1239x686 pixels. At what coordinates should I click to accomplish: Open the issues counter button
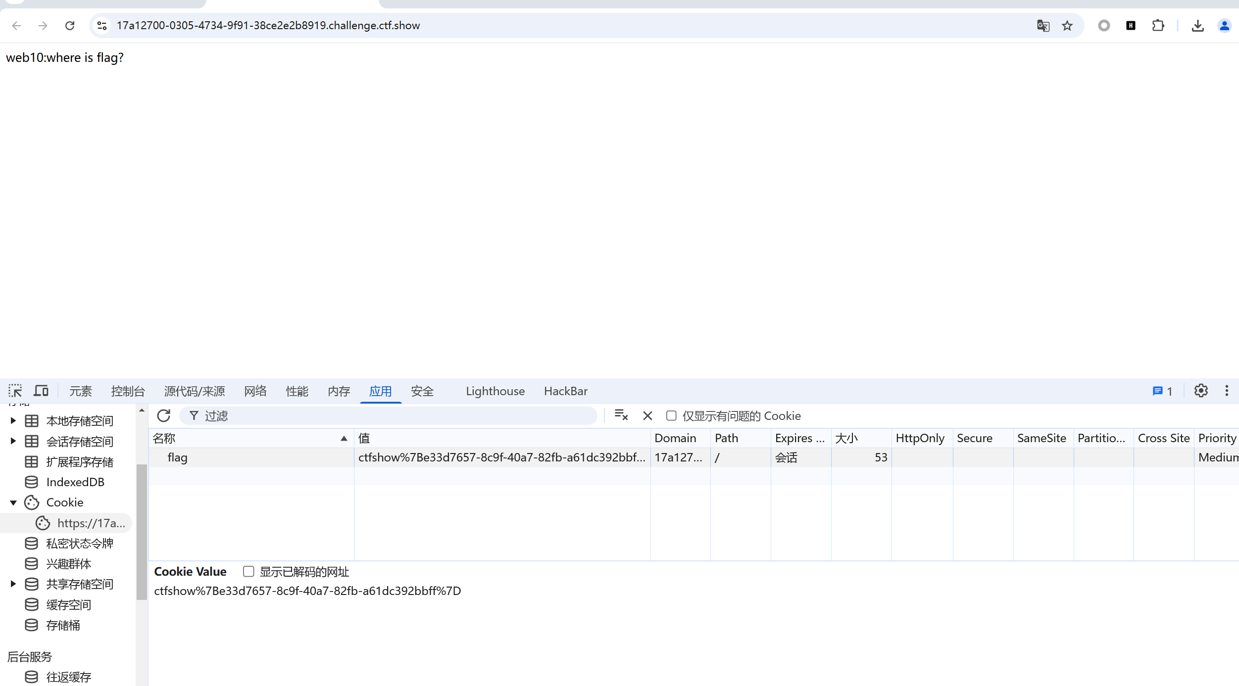point(1162,391)
